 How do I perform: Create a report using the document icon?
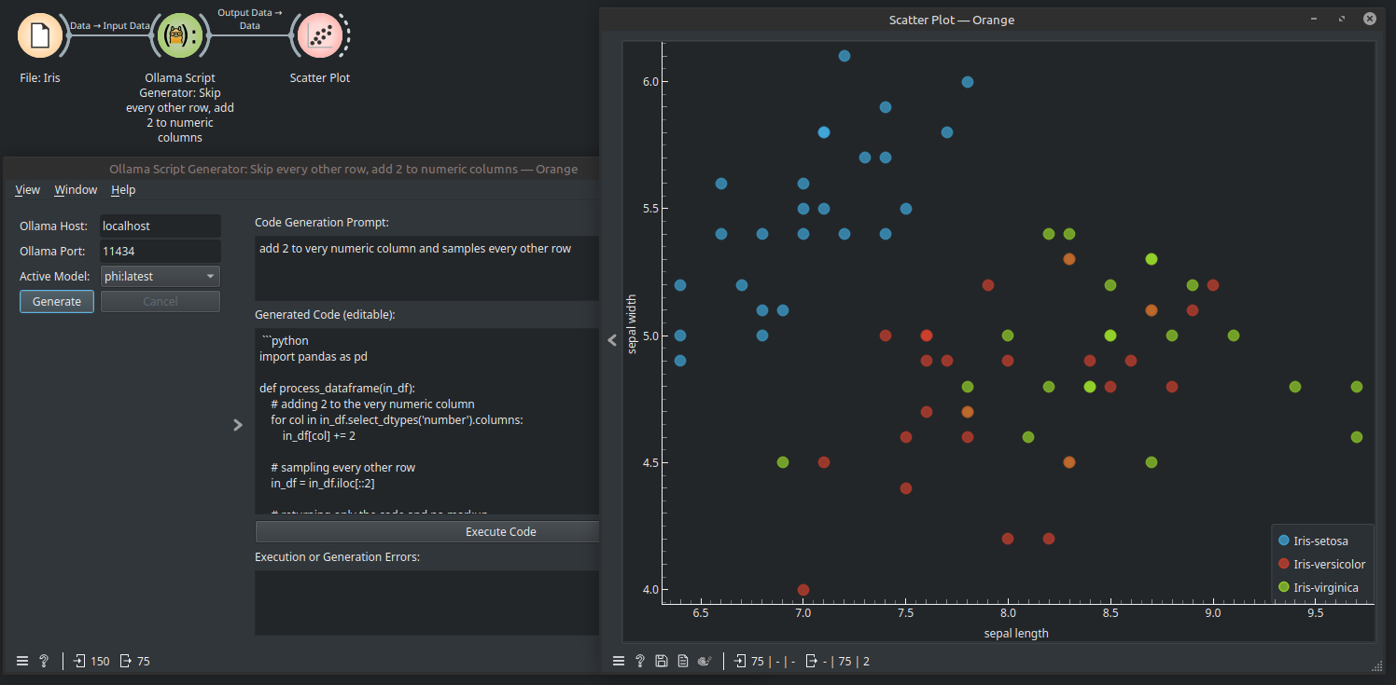(x=682, y=660)
